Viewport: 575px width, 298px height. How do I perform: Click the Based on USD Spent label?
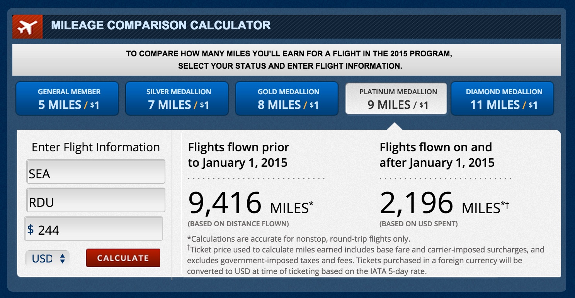[418, 224]
